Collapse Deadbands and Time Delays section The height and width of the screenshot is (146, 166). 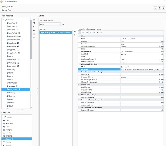pos(79,72)
